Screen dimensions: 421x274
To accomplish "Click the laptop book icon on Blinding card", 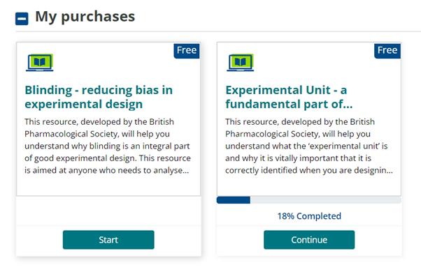I will pyautogui.click(x=40, y=63).
